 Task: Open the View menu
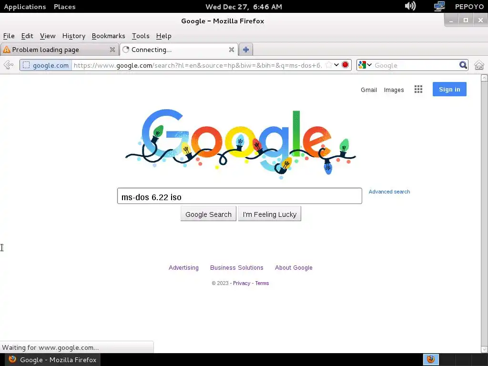point(48,36)
